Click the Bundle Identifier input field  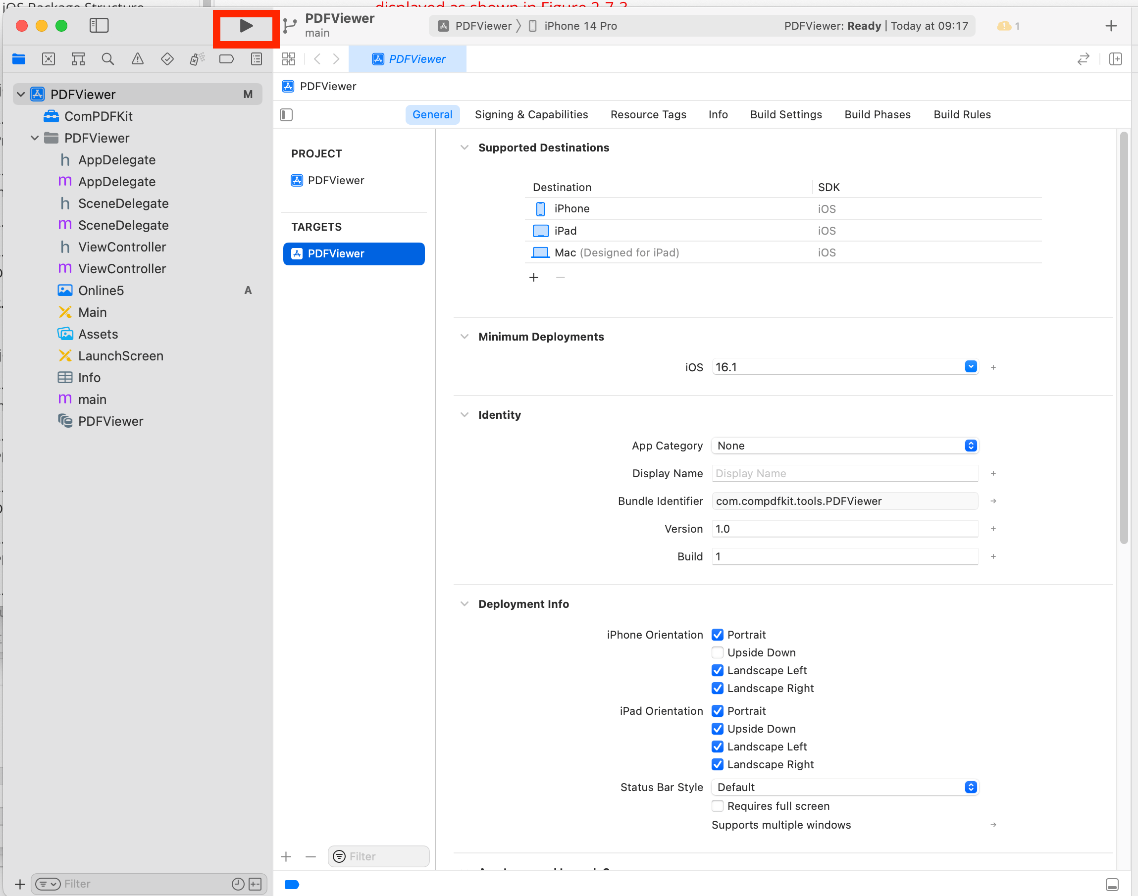point(842,500)
